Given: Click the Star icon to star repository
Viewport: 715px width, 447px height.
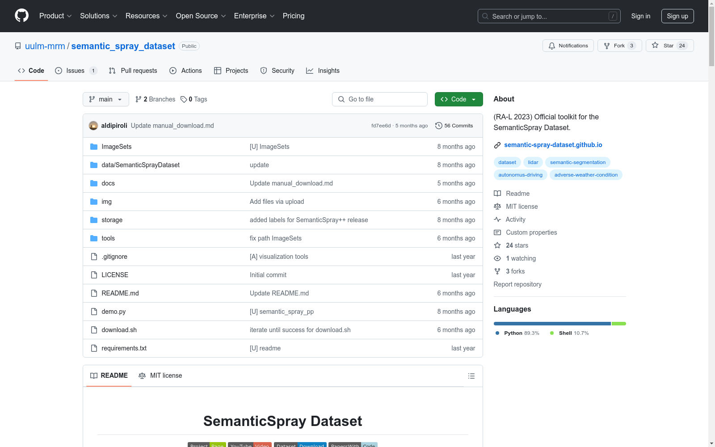Looking at the screenshot, I should 655,45.
